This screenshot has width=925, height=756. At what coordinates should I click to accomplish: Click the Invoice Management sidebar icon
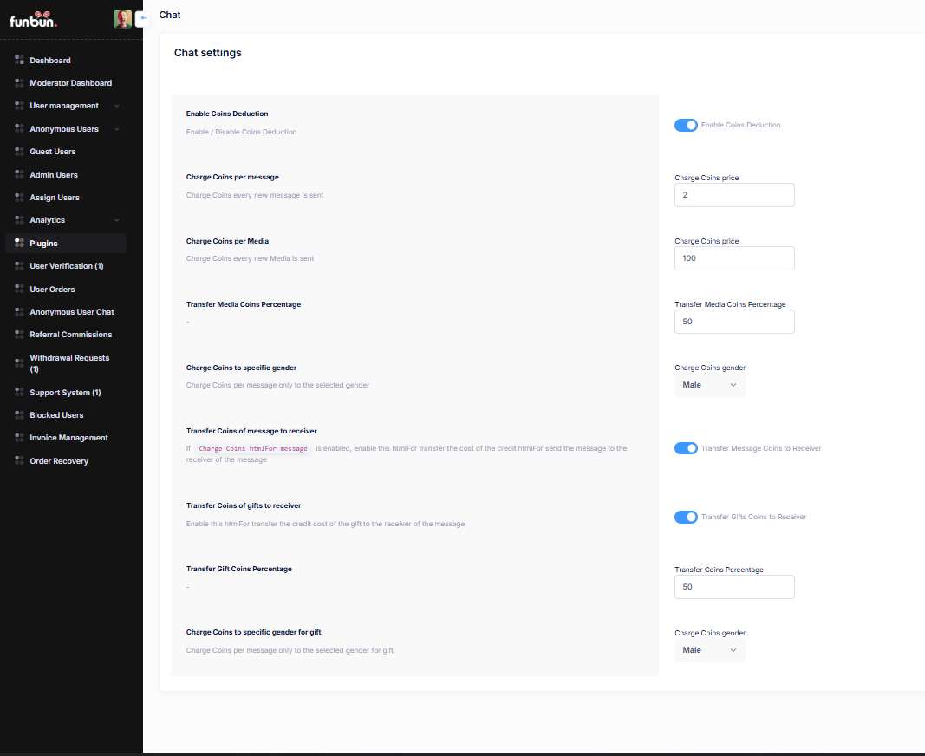[19, 438]
